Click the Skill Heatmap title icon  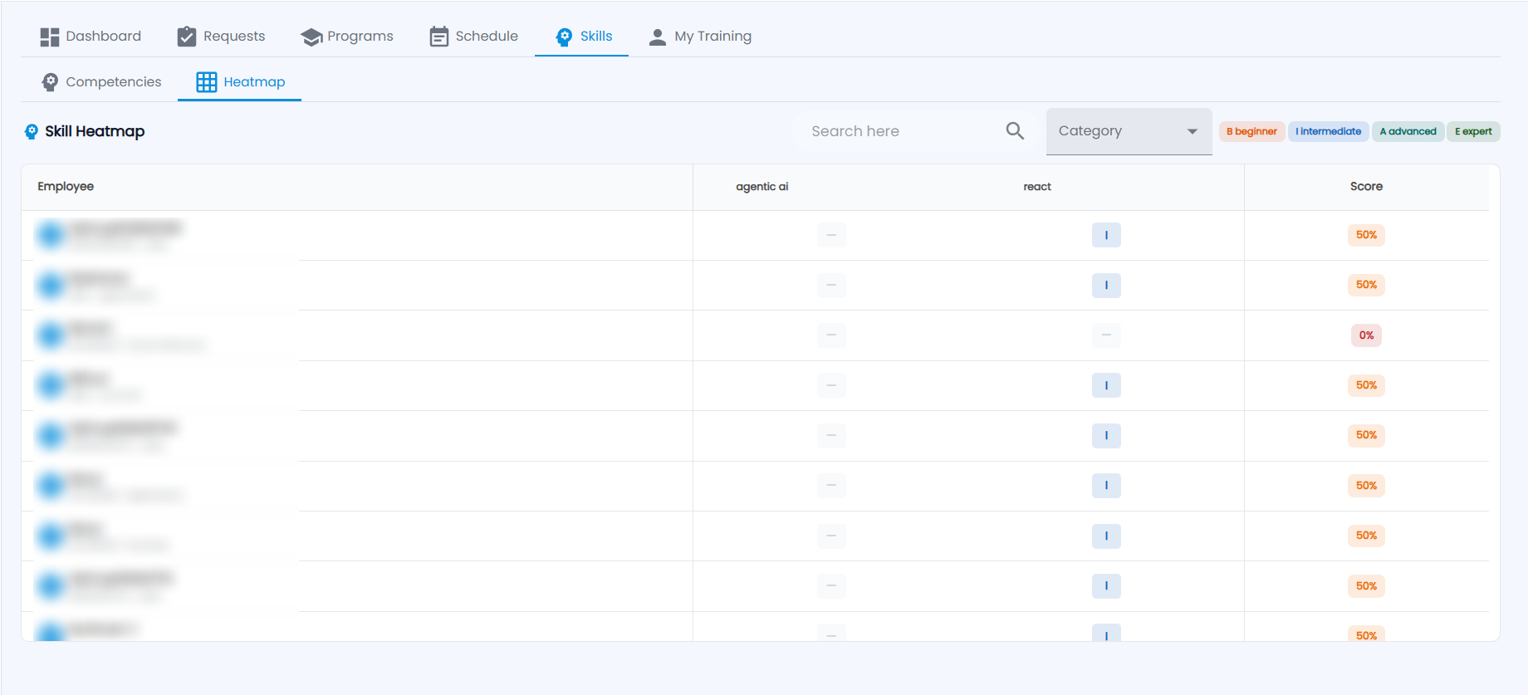[x=32, y=131]
